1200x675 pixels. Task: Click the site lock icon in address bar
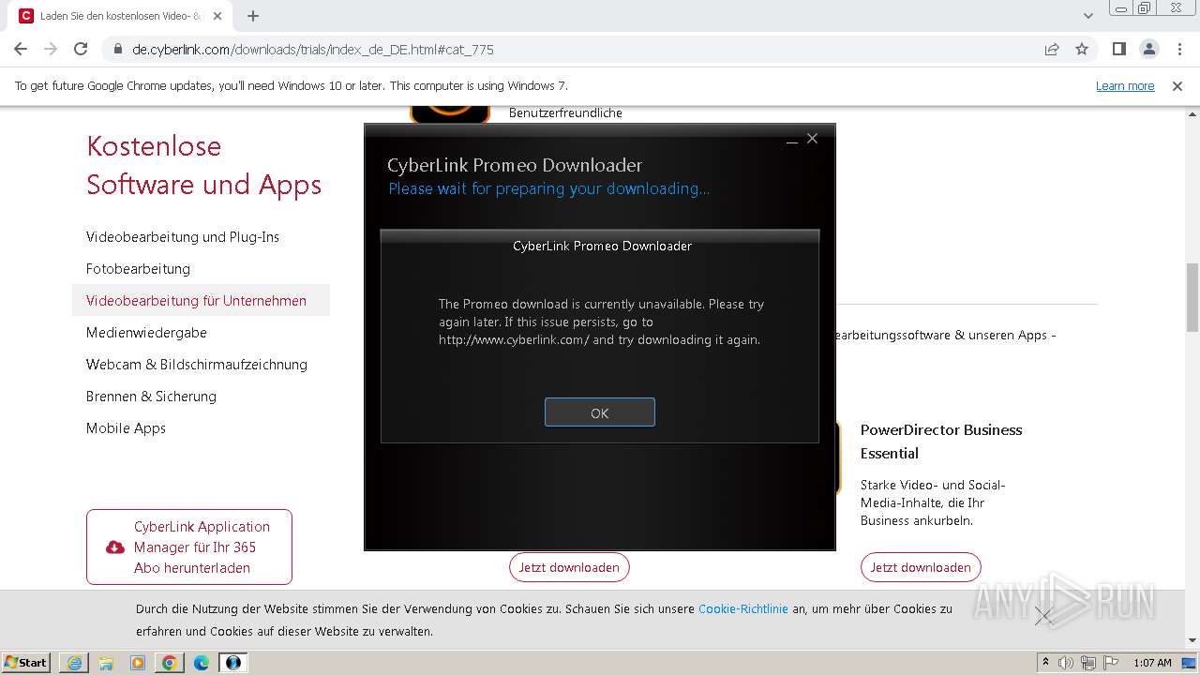118,50
